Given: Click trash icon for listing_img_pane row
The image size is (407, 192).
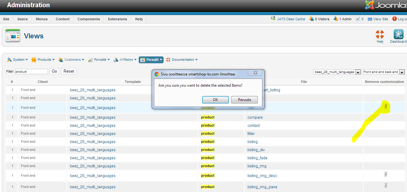Looking at the screenshot, I should pos(385,185).
